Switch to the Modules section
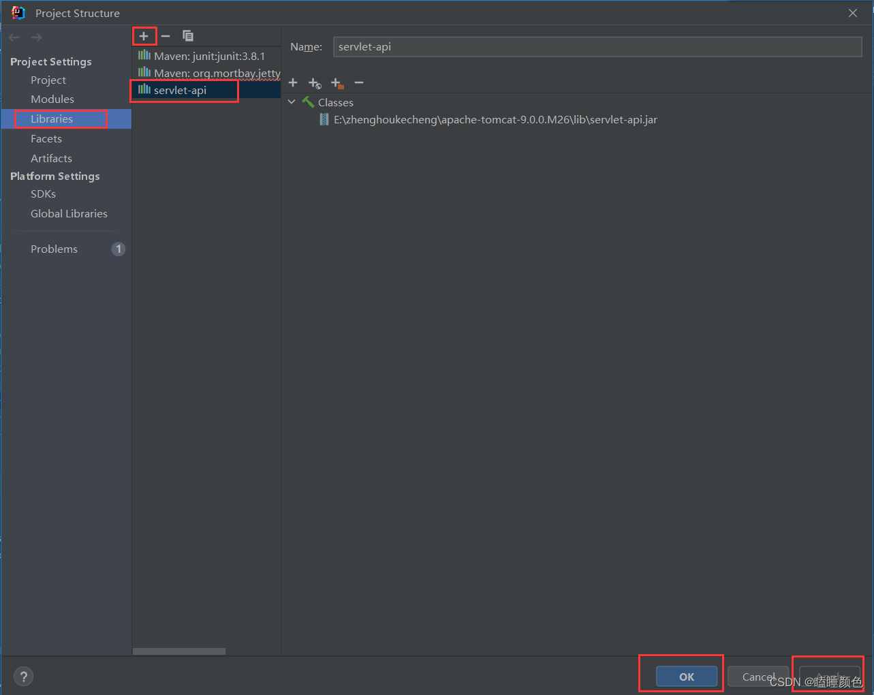 [53, 99]
